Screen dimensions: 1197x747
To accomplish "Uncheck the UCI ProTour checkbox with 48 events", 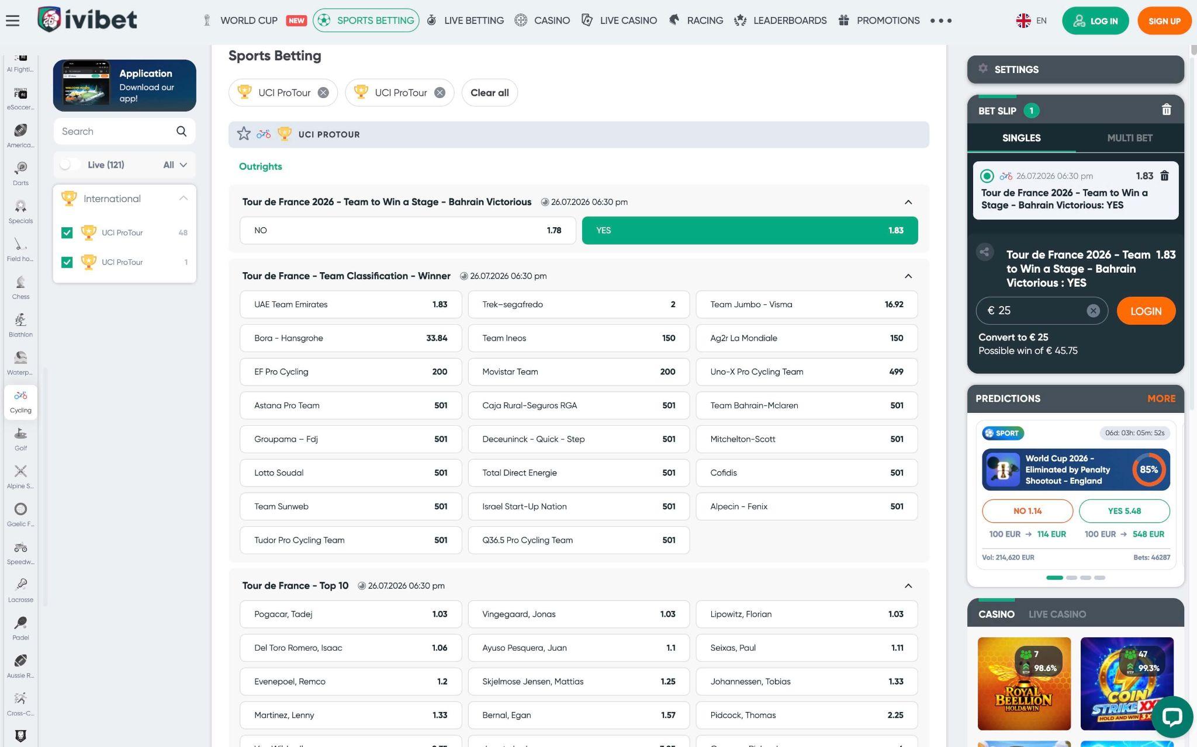I will [x=67, y=232].
